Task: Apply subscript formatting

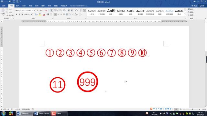Action: [29, 15]
